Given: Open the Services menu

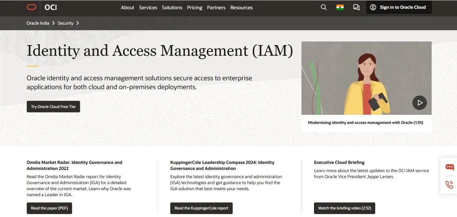Looking at the screenshot, I should [x=148, y=8].
